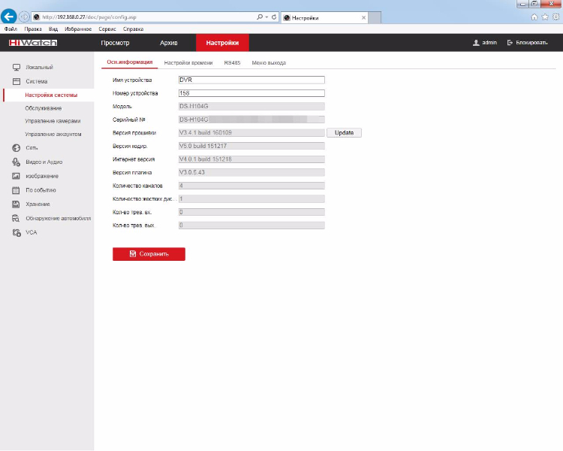The height and width of the screenshot is (451, 563).
Task: Open the Хранение floppy disk icon
Action: (17, 204)
